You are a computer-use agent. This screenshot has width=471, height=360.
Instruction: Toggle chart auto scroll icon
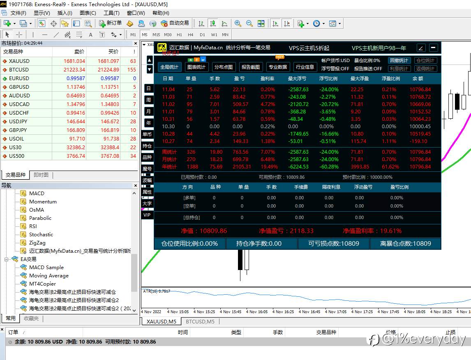click(x=275, y=23)
